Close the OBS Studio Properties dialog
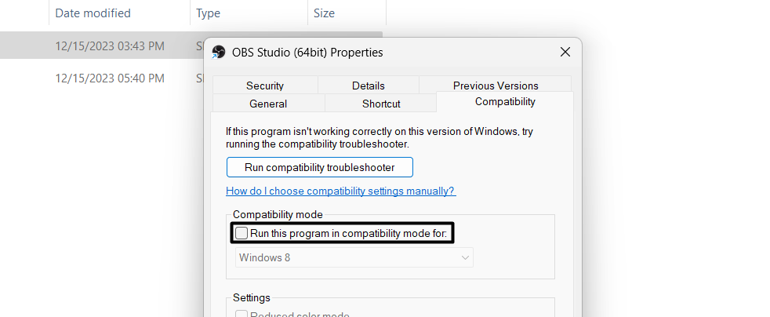The height and width of the screenshot is (317, 770). pyautogui.click(x=565, y=53)
